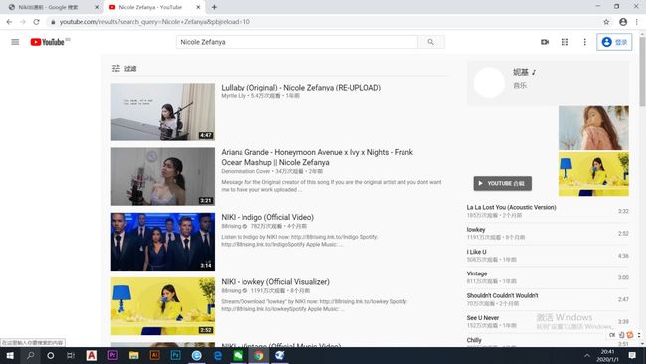646x364 pixels.
Task: Open Windows taskbar search
Action: click(x=30, y=355)
